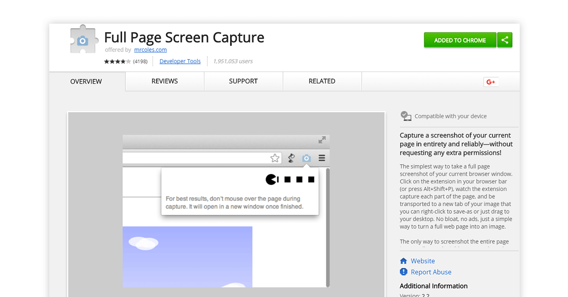
Task: Click the home icon beside Website
Action: pos(404,261)
